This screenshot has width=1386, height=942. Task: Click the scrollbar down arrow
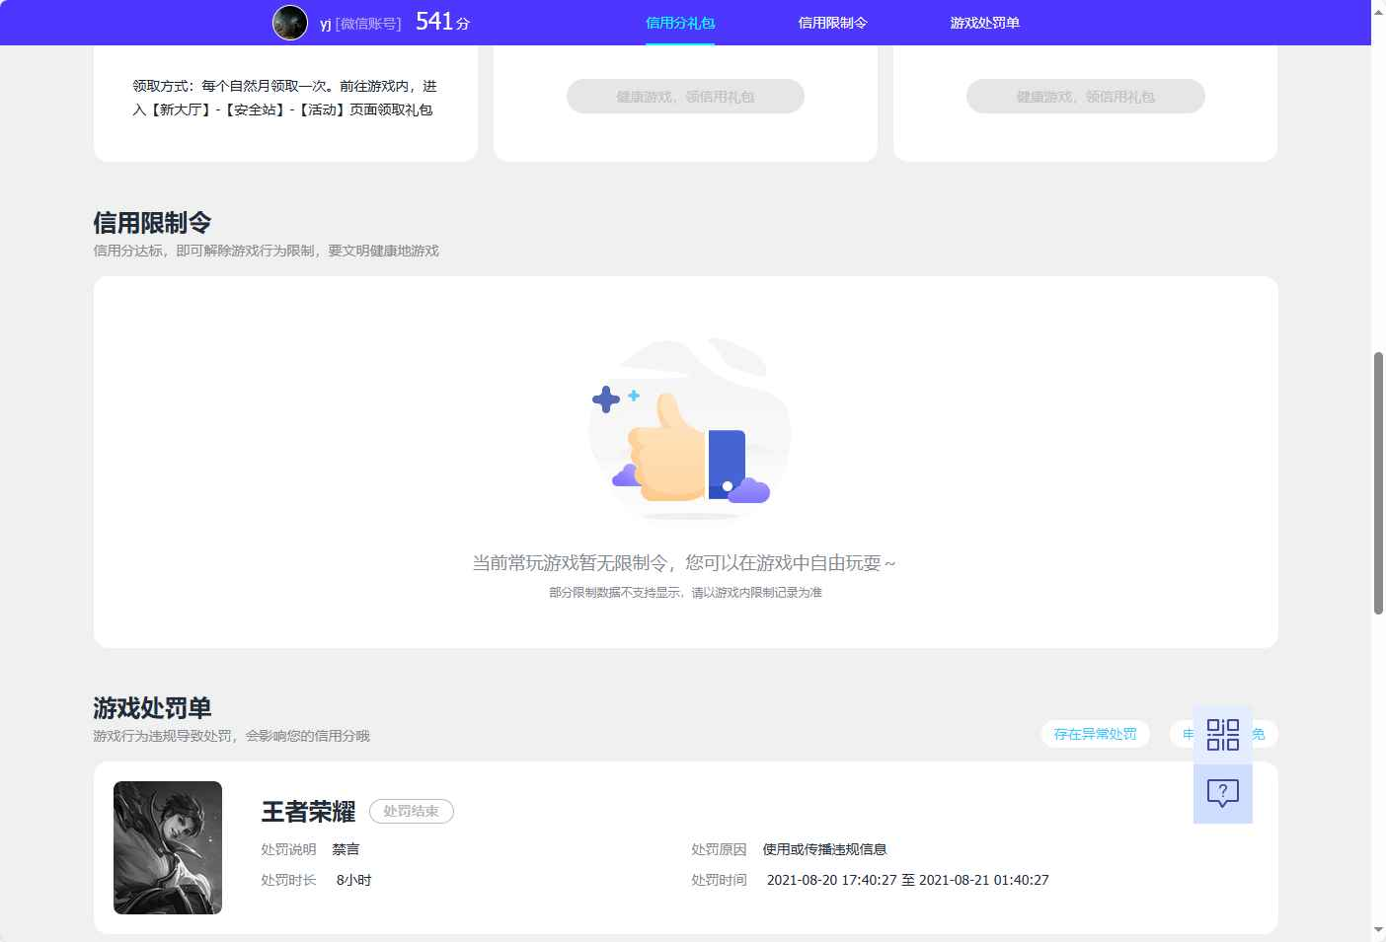(x=1378, y=930)
